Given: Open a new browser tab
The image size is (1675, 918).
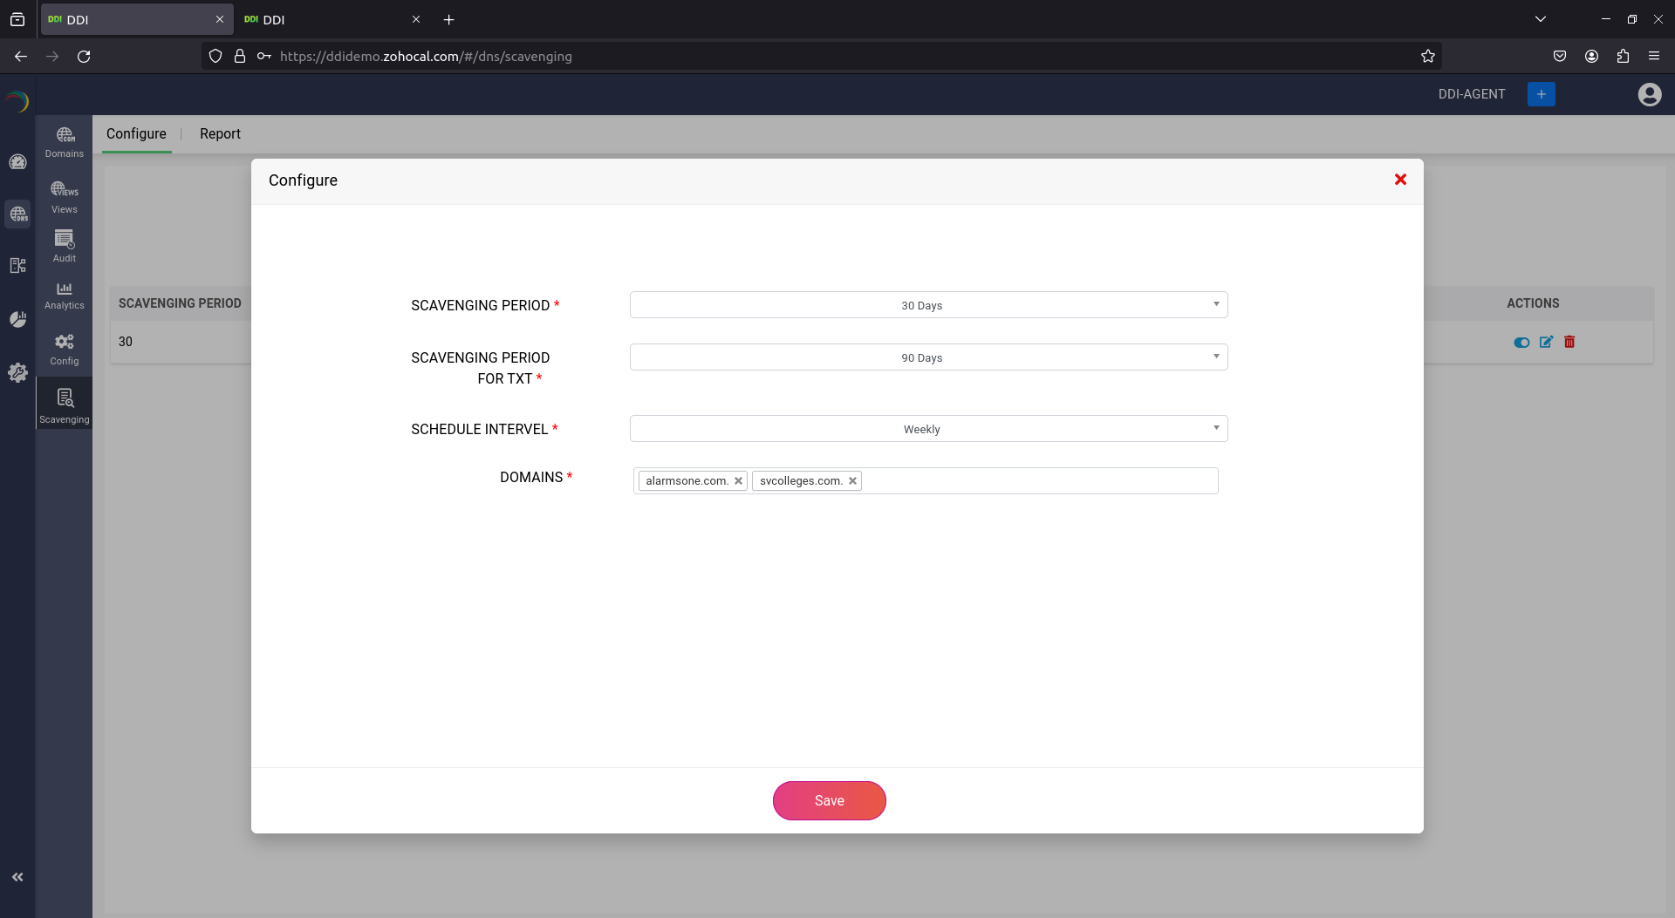Looking at the screenshot, I should click(x=449, y=19).
